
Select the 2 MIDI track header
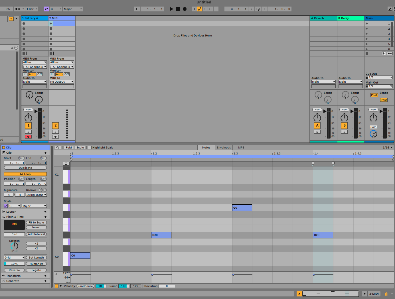62,18
